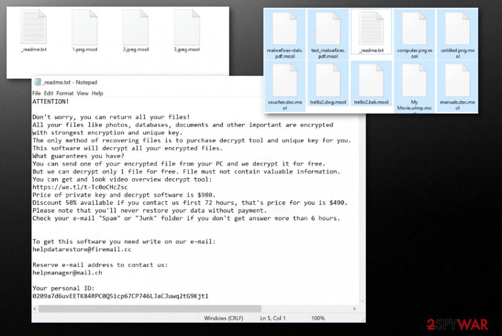
Task: Select the _readme.txt file in left folder window
Action: pos(34,31)
